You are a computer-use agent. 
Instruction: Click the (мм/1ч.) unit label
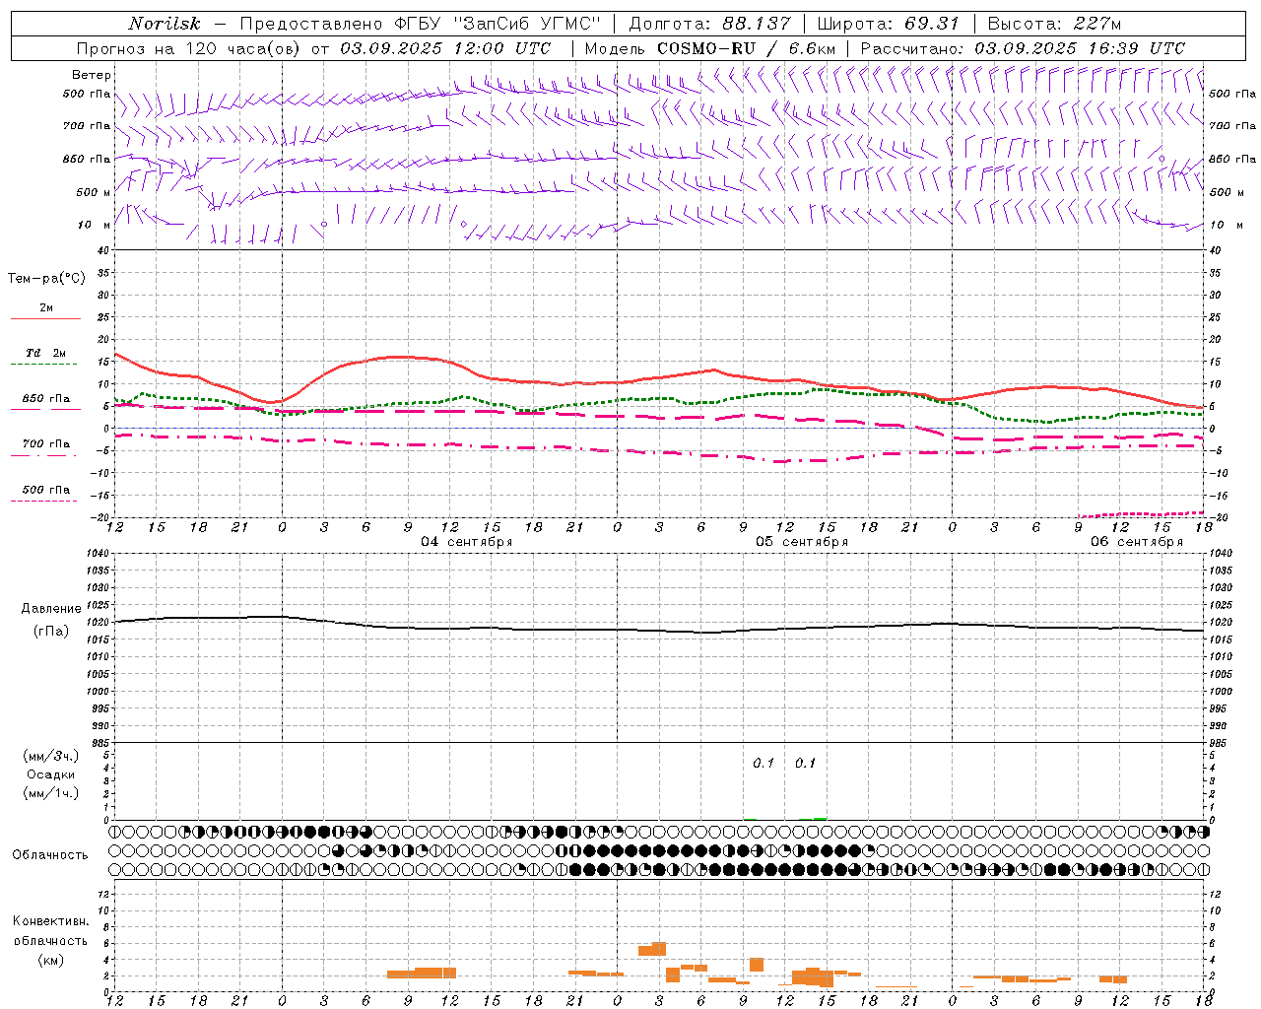click(x=51, y=793)
